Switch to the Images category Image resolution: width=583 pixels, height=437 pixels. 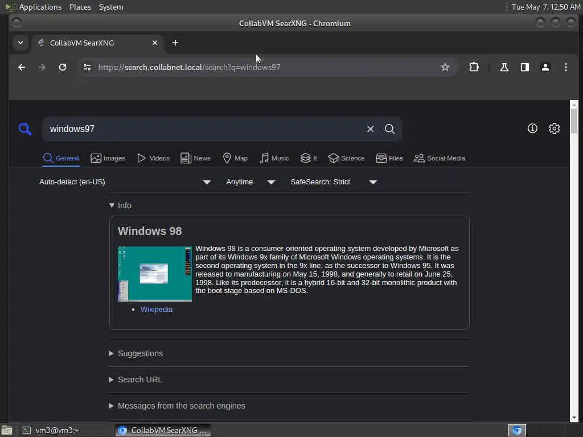[x=108, y=158]
